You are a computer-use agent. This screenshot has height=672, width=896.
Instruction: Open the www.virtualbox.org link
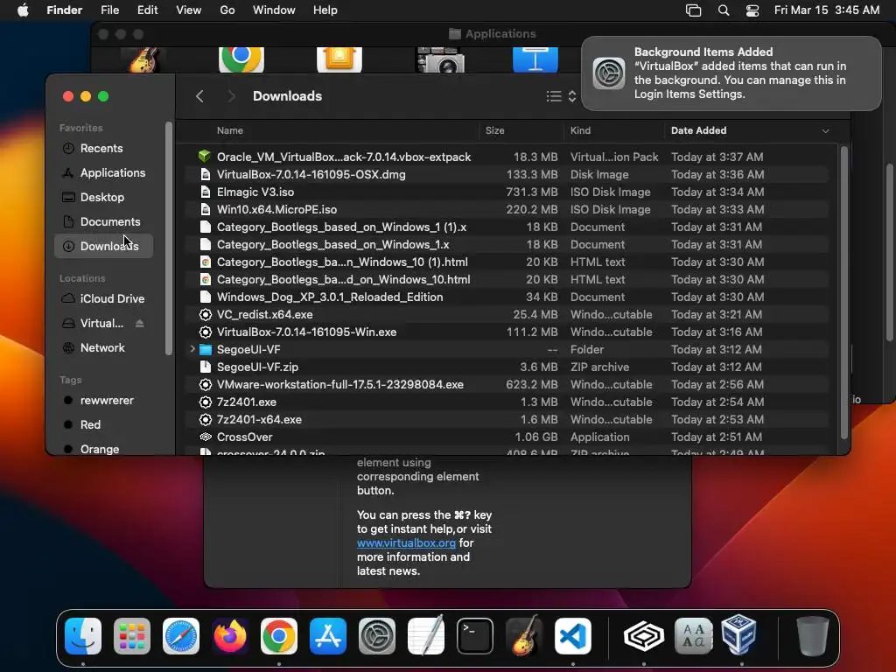[x=406, y=542]
